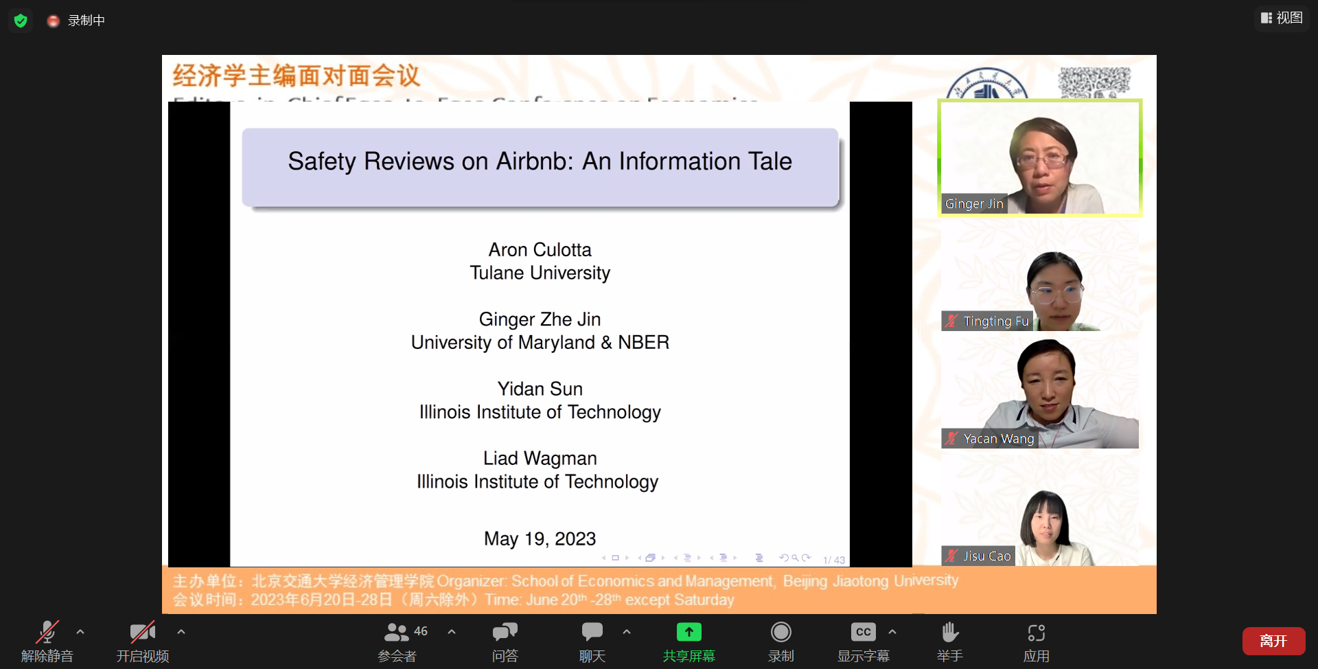The height and width of the screenshot is (669, 1318).
Task: Open the 视图 view layout menu
Action: click(x=1282, y=18)
